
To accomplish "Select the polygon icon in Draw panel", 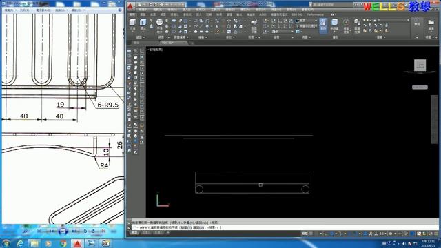I will point(196,32).
